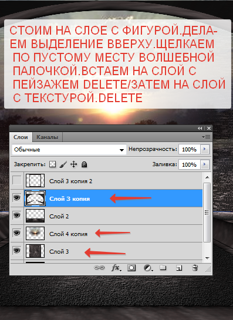Open the layers panel options menu
This screenshot has width=233, height=320.
tap(206, 137)
